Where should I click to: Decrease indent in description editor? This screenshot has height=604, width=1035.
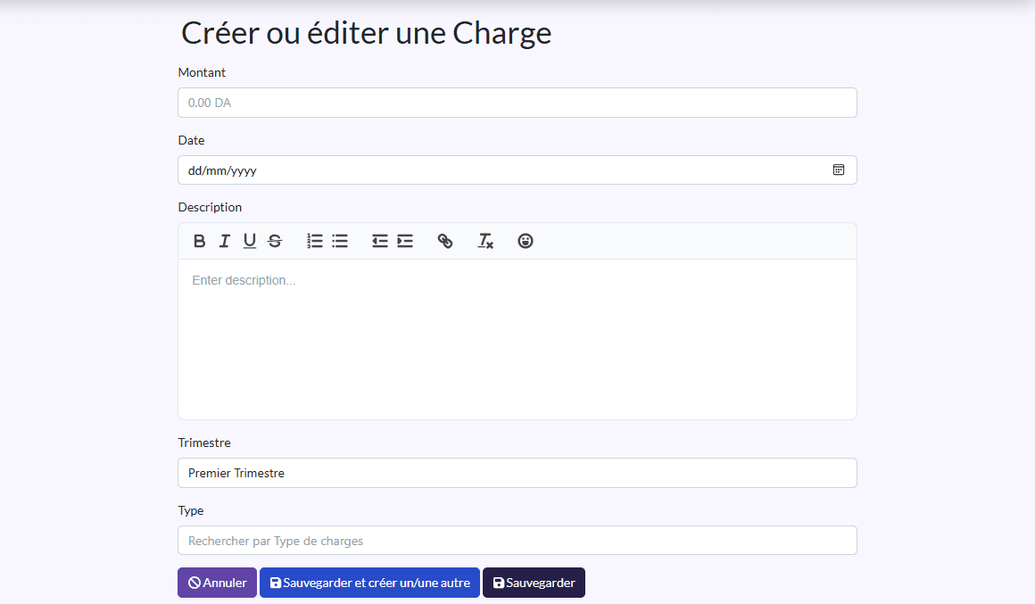pyautogui.click(x=379, y=241)
